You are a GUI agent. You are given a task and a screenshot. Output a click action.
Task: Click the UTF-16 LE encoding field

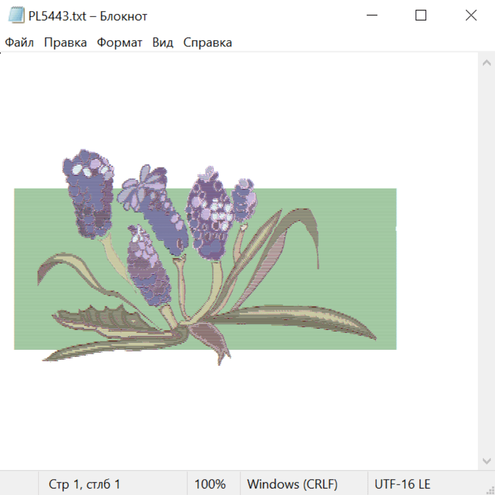(402, 484)
